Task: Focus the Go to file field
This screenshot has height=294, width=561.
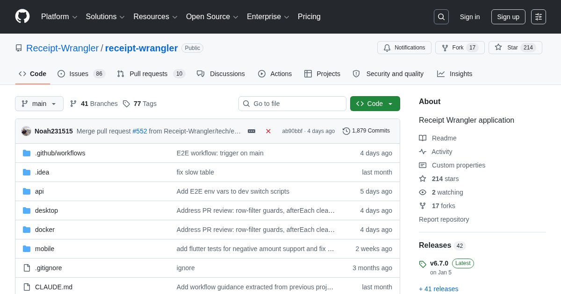Action: (292, 104)
